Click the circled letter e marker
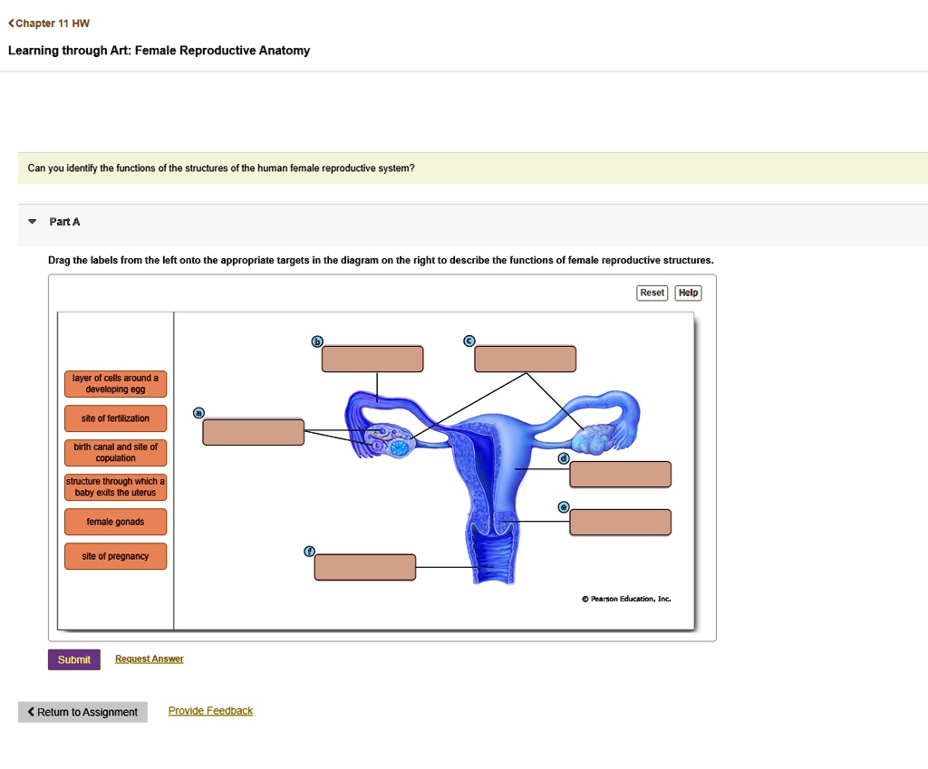This screenshot has width=928, height=769. pyautogui.click(x=564, y=507)
